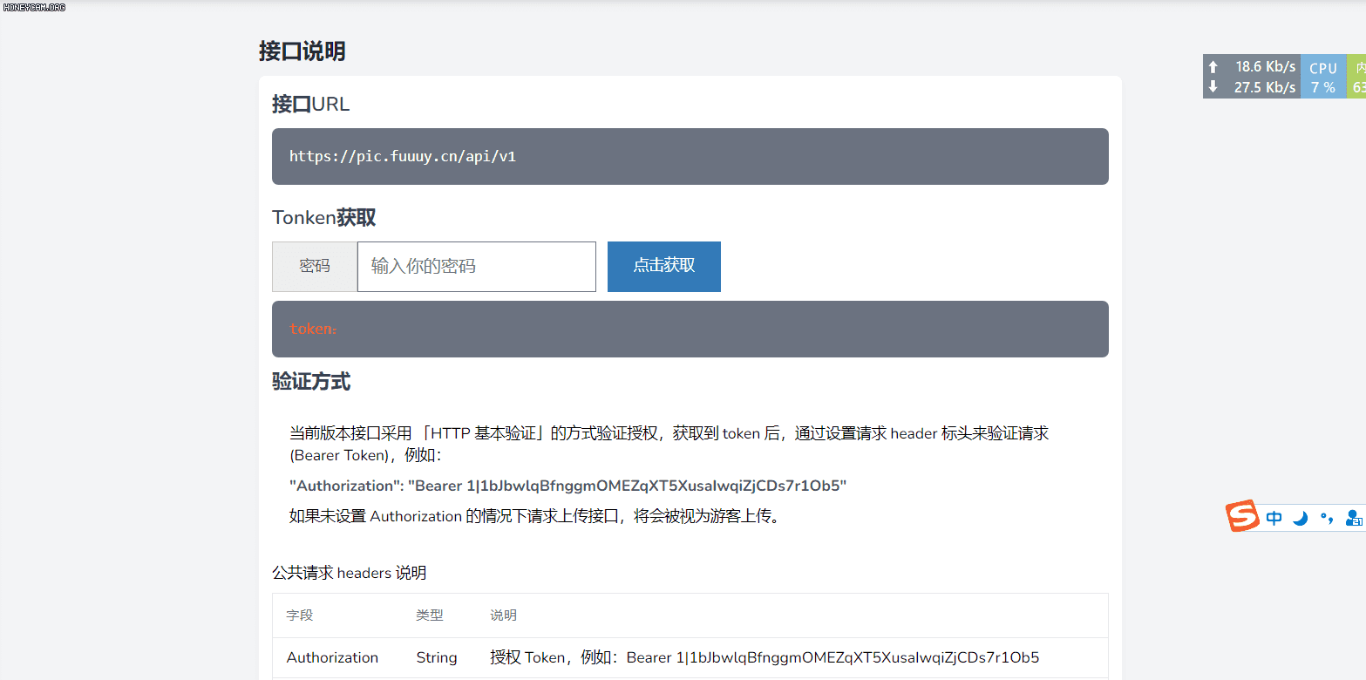Click the HONEYCAM.ORG badge in top-left corner

[x=33, y=7]
